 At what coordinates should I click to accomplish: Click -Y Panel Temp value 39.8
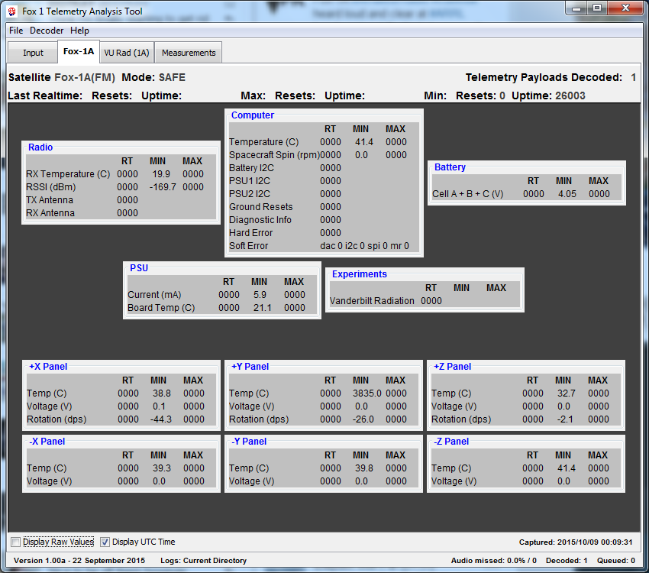pos(363,468)
